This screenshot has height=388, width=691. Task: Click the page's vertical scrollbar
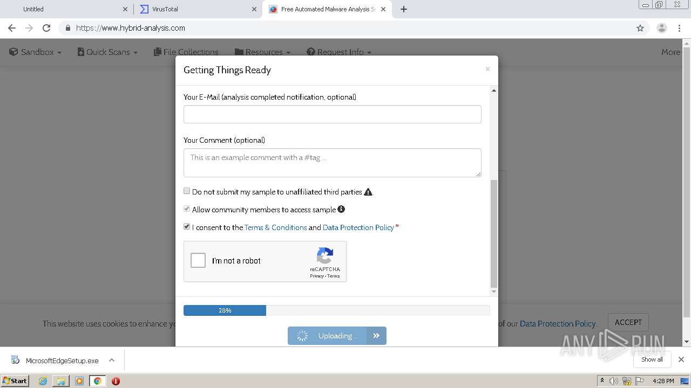pos(686,182)
